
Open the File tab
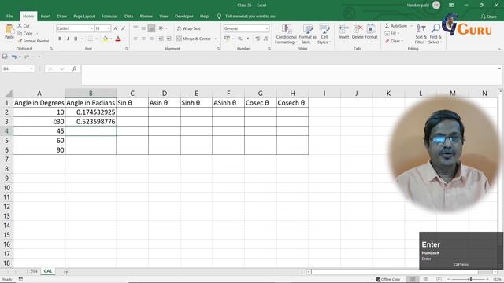[9, 16]
